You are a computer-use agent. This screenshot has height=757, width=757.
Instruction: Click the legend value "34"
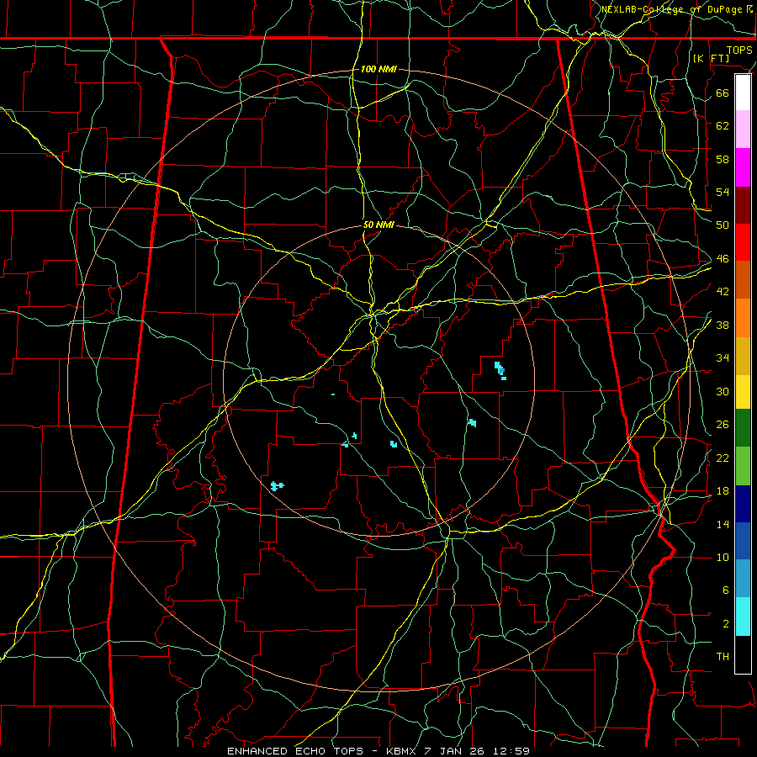723,358
